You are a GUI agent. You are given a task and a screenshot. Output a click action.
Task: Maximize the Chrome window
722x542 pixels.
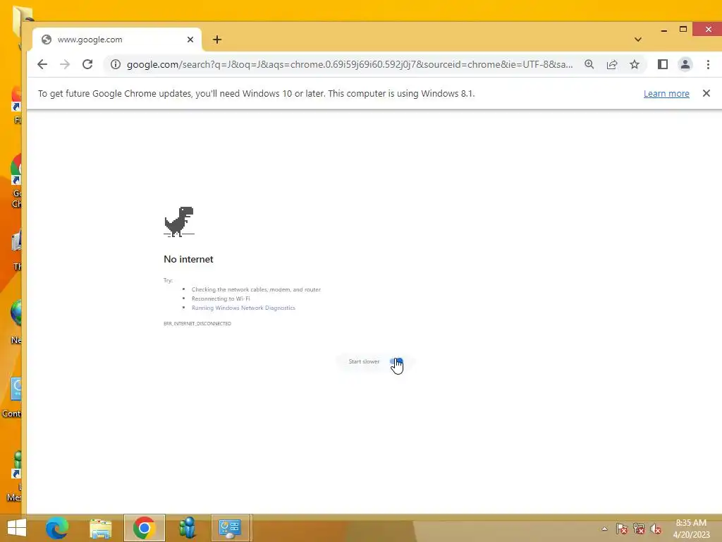pos(683,29)
